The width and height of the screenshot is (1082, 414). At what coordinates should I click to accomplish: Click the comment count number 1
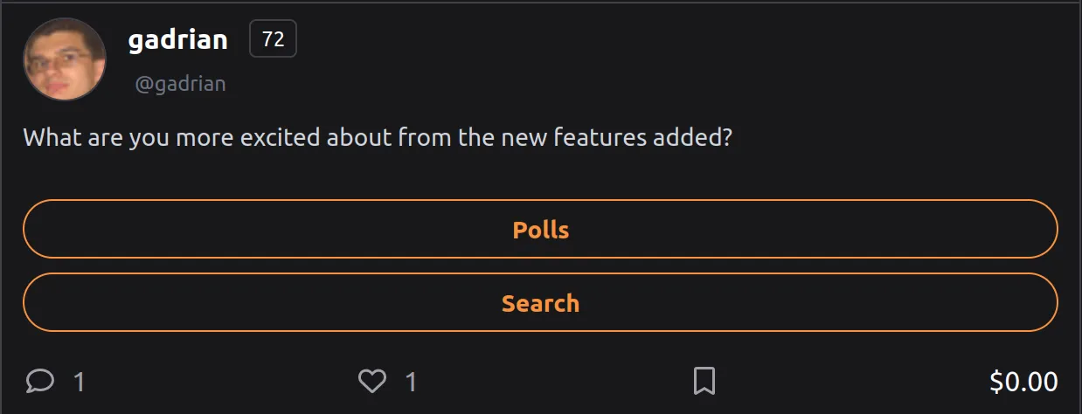coord(79,382)
